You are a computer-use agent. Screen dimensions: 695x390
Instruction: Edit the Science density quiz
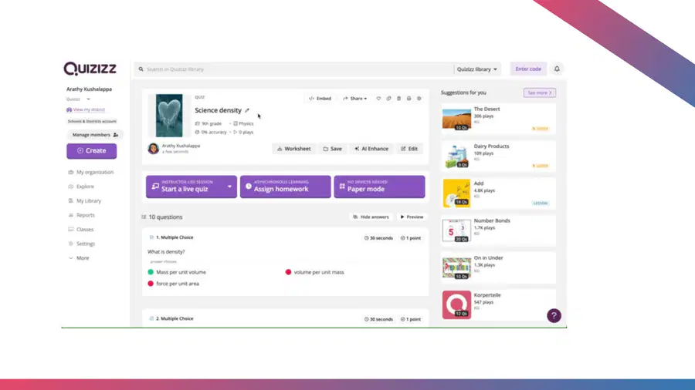click(x=409, y=149)
